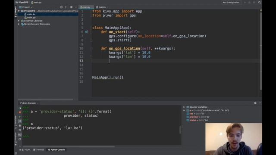Viewport: 276px width, 155px height.
Task: Click line number 13 in gutter
Action: pos(81,61)
